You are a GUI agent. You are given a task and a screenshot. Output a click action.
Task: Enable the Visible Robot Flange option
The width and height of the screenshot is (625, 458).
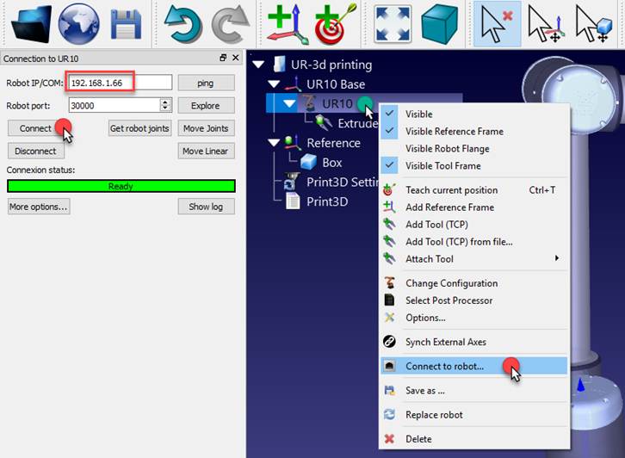tap(447, 149)
